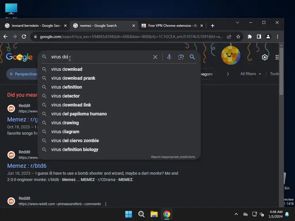295x221 pixels.
Task: Select suggestion virus diagram
Action: (x=119, y=132)
